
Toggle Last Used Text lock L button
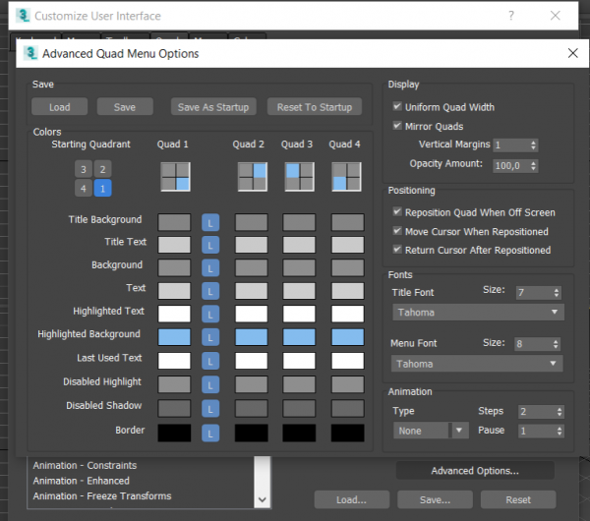pyautogui.click(x=210, y=361)
